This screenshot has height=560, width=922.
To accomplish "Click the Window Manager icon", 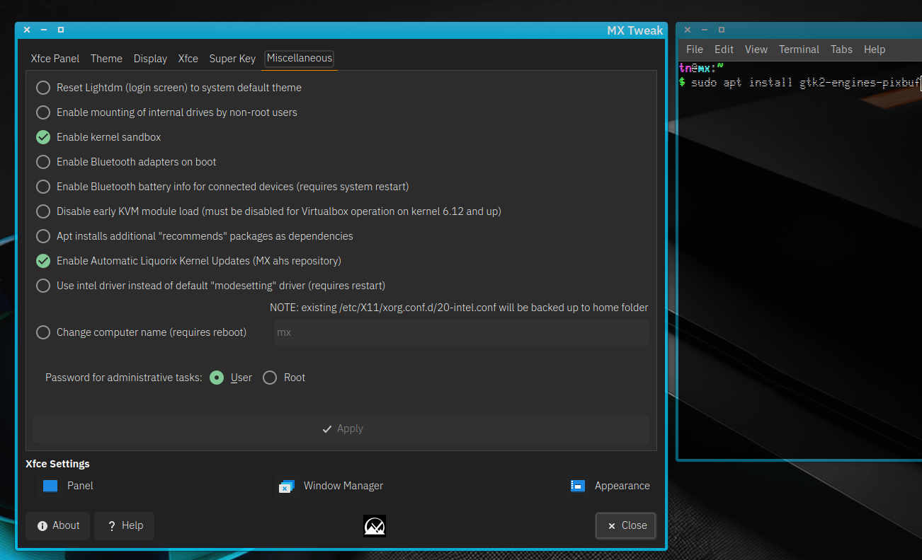I will pyautogui.click(x=286, y=486).
